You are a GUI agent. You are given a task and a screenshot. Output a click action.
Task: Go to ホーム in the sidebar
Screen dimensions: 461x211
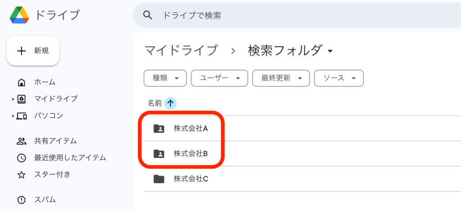(45, 82)
